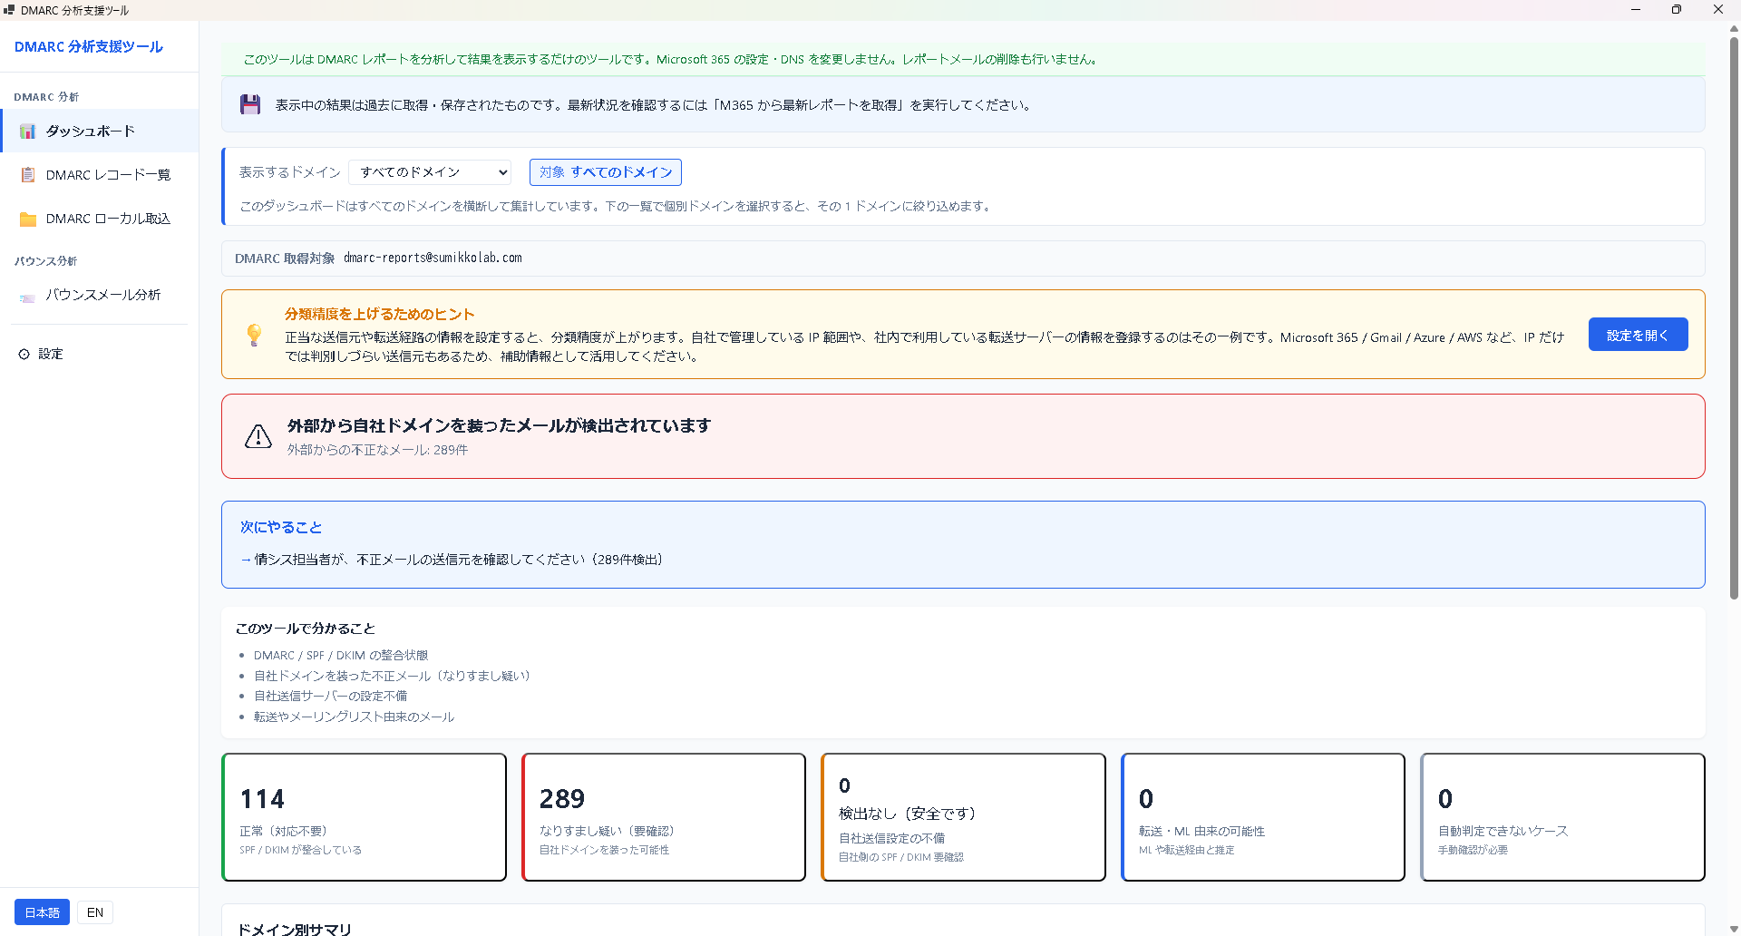This screenshot has width=1741, height=936.
Task: Click the 分類精度を上げるためのヒント heading
Action: coord(379,314)
